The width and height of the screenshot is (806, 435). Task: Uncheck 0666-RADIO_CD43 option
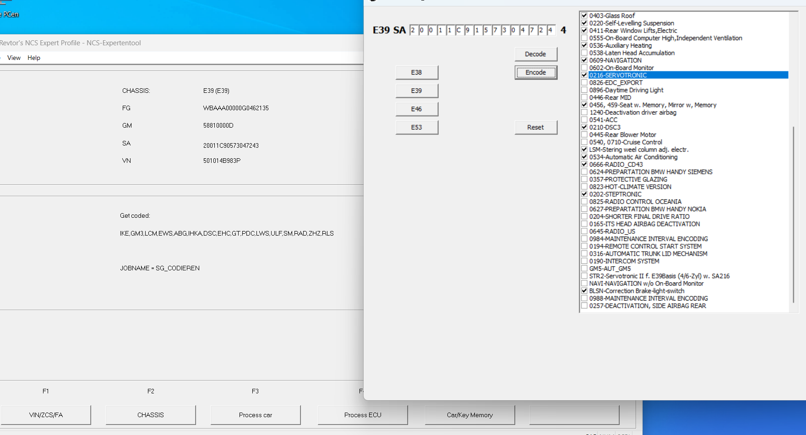click(584, 164)
